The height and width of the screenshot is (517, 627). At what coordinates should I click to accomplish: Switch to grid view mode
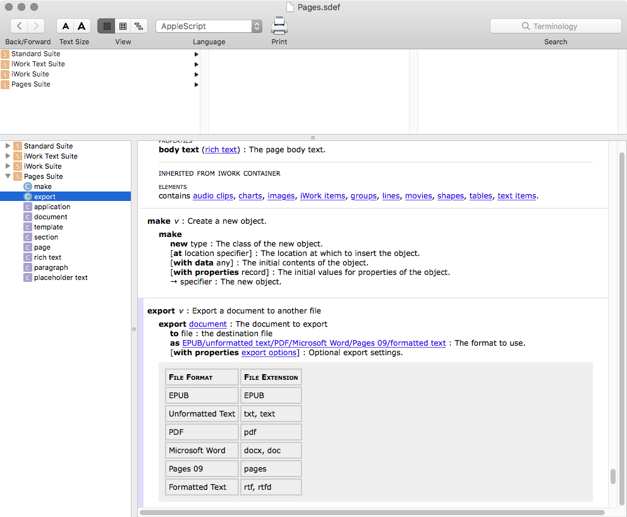pyautogui.click(x=123, y=26)
